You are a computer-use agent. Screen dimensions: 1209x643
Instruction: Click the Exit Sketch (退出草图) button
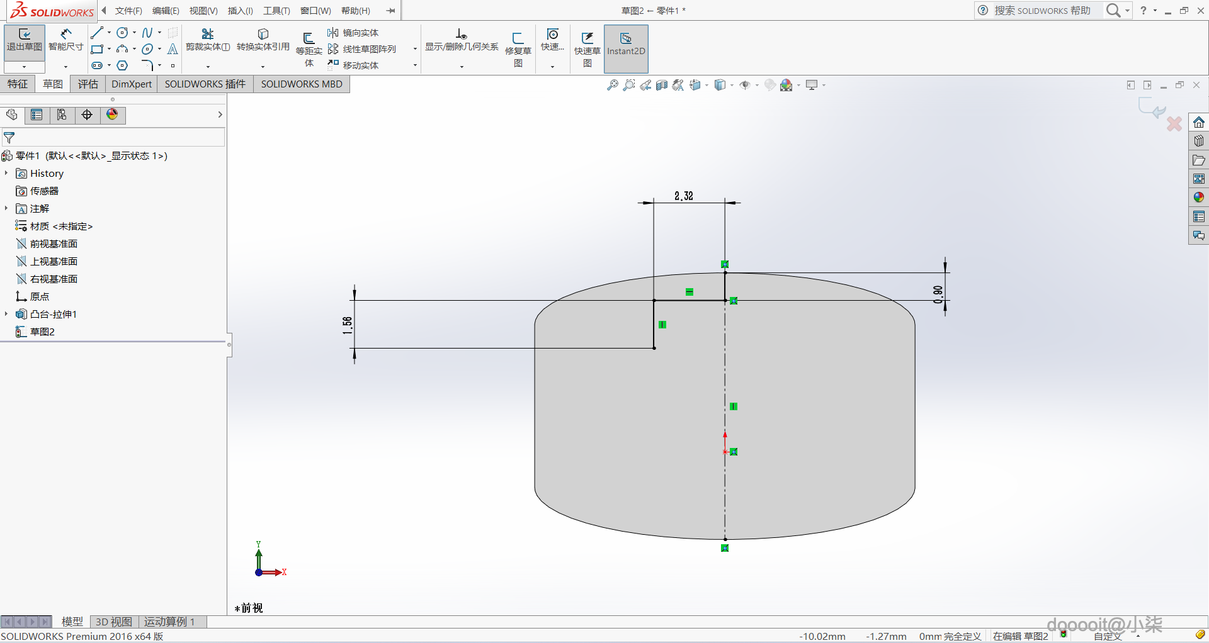(x=24, y=40)
